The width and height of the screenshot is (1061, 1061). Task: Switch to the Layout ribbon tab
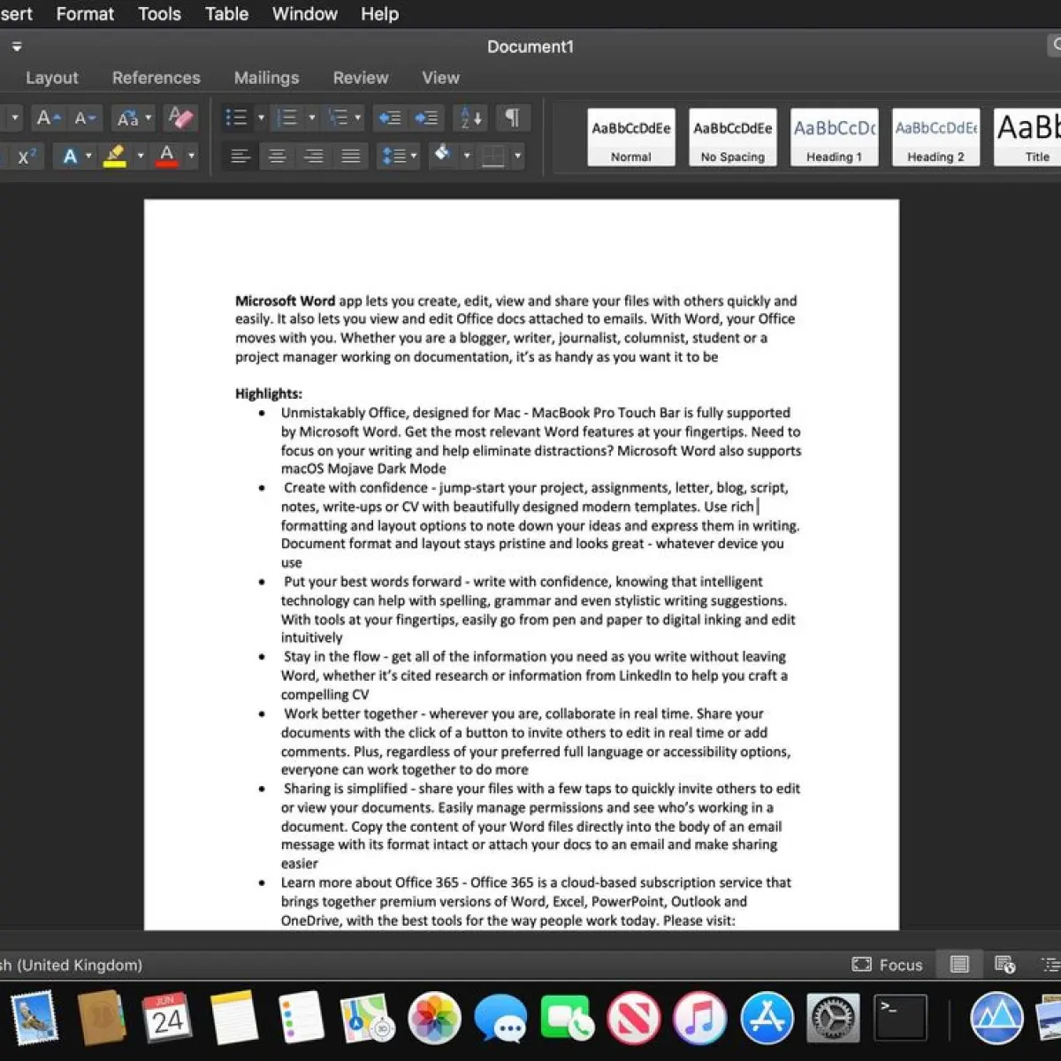point(51,78)
